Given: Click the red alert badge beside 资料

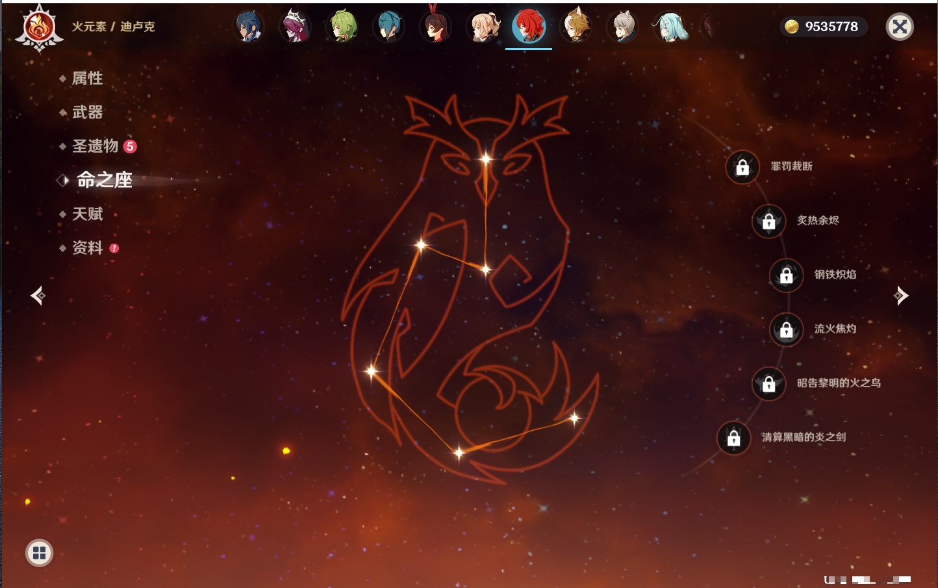Looking at the screenshot, I should [x=114, y=248].
